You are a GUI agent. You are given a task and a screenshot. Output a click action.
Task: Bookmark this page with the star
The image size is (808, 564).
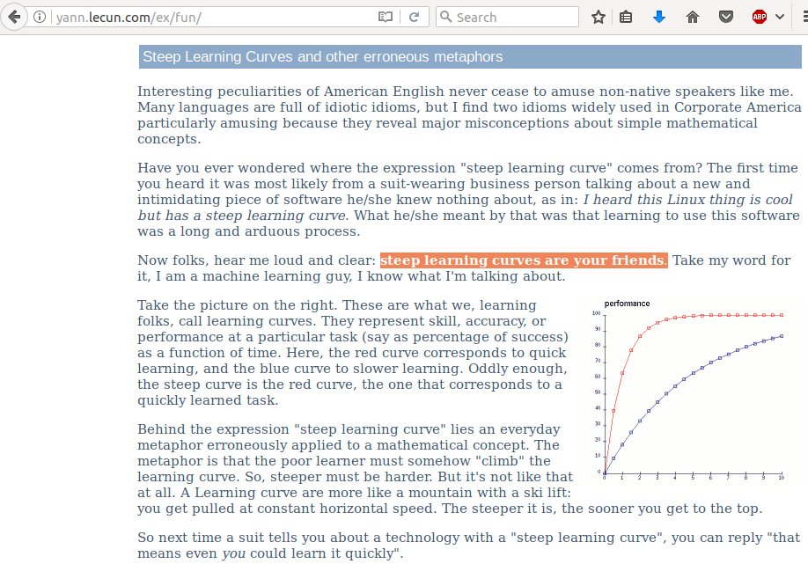pos(598,17)
